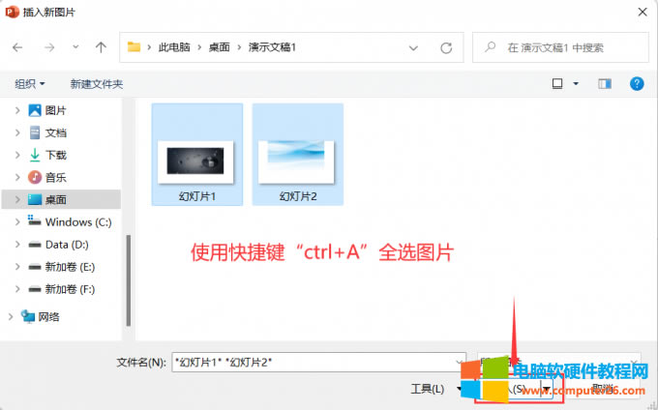Open the Help question mark icon
The width and height of the screenshot is (658, 410).
[637, 84]
